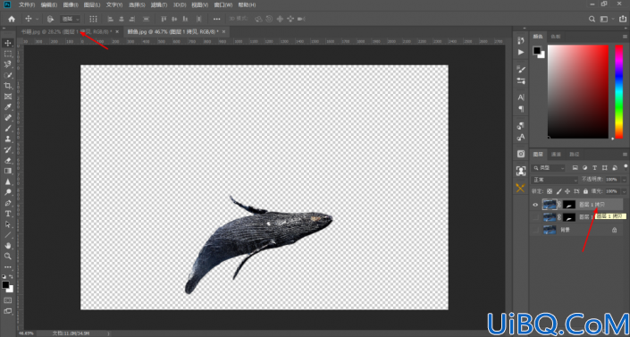Toggle lock all padlock in Layers panel
630x337 pixels.
585,191
